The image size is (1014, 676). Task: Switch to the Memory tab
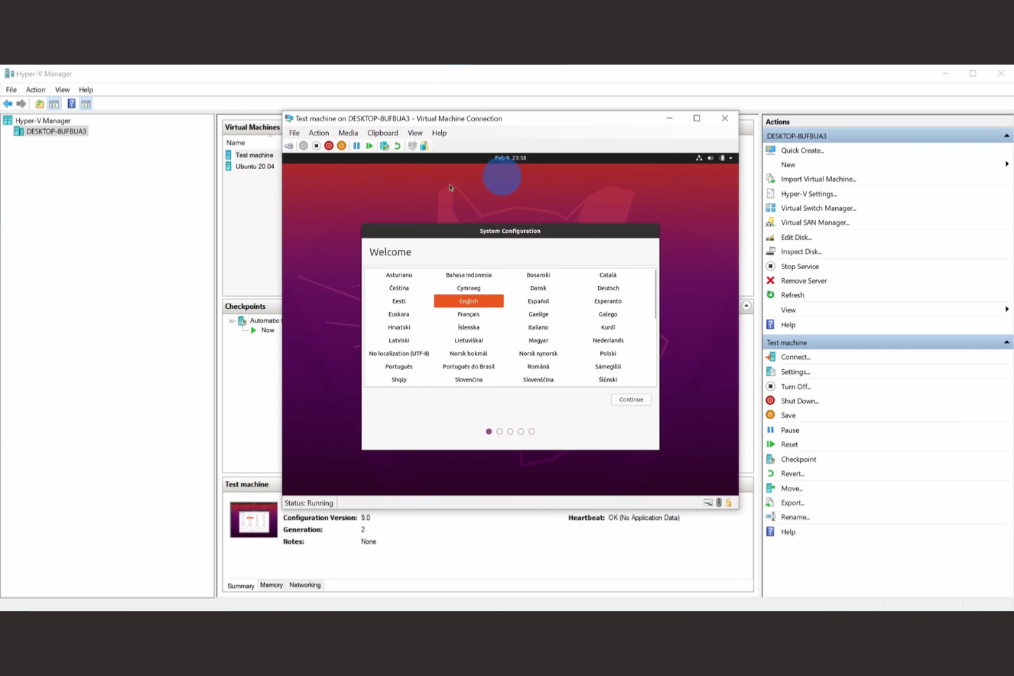[271, 585]
